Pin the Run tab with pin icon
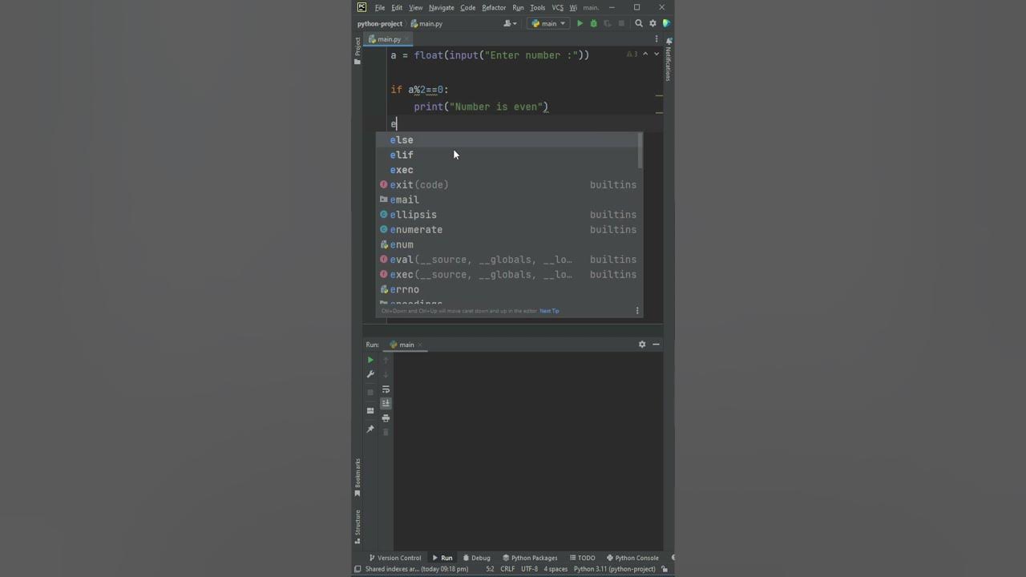1026x577 pixels. (370, 430)
